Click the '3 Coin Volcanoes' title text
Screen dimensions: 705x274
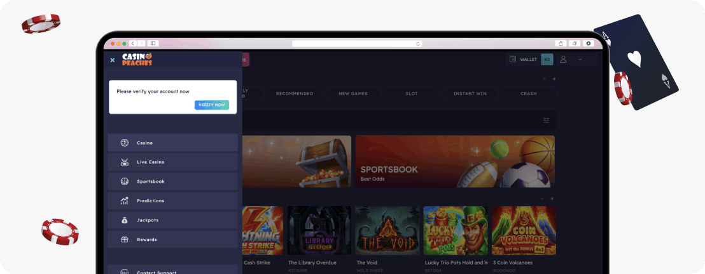coord(513,263)
